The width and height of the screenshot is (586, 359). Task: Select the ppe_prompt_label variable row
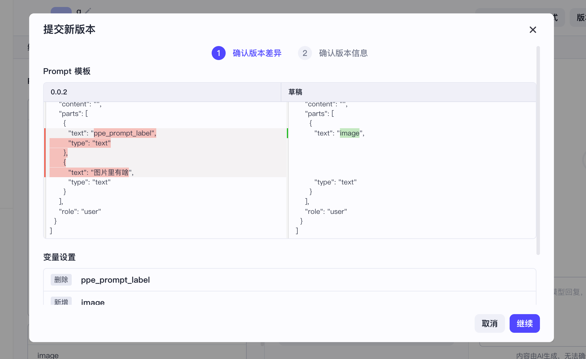click(290, 280)
